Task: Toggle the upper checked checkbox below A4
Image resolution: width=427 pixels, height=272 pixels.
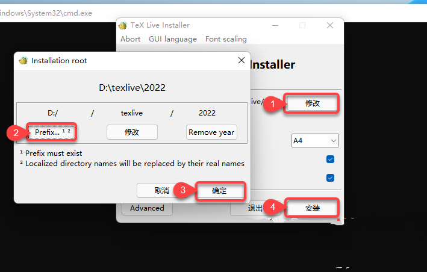Action: [x=330, y=159]
